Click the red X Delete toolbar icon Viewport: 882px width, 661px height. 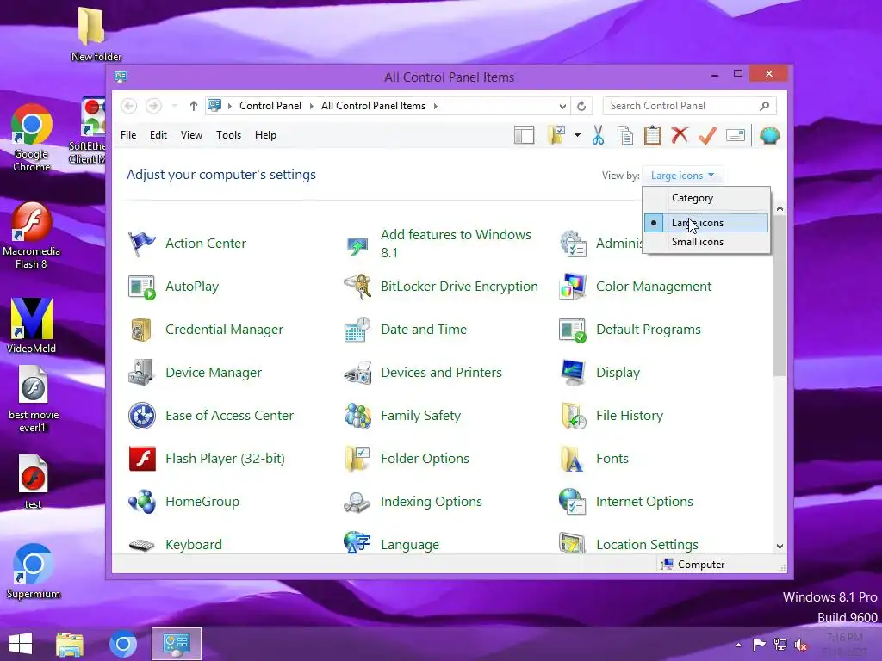click(680, 135)
